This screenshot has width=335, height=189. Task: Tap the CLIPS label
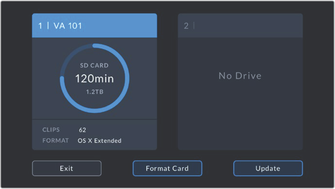[x=51, y=130]
